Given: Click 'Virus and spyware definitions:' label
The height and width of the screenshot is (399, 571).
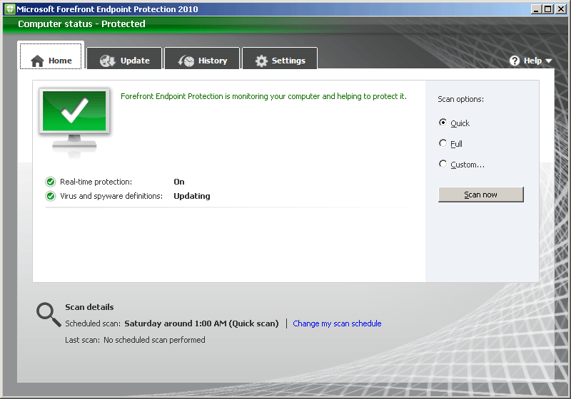Looking at the screenshot, I should 111,196.
